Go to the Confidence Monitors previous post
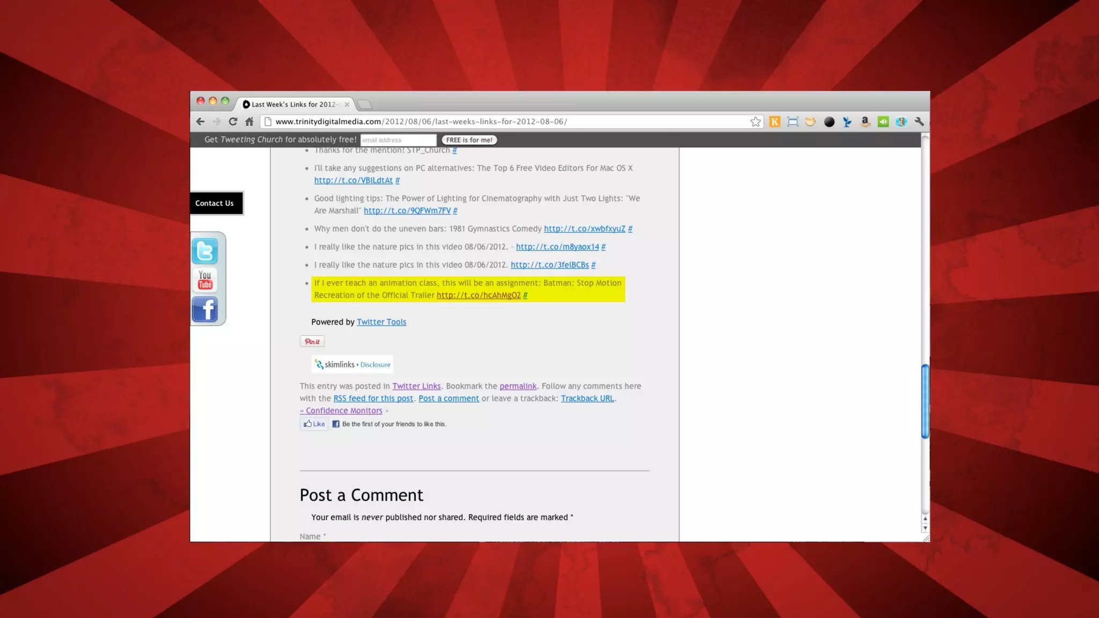The width and height of the screenshot is (1099, 618). click(341, 411)
